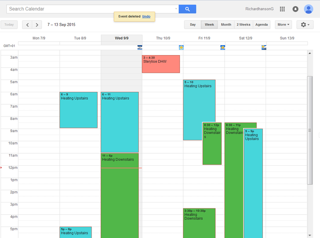
Task: Open Tuesday 6–9 Heating Upstairs event
Action: [x=78, y=110]
